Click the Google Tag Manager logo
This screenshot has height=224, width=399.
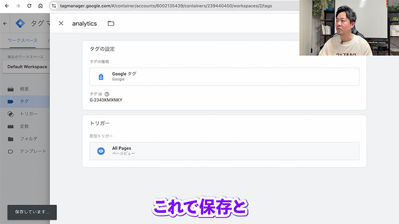[x=20, y=23]
